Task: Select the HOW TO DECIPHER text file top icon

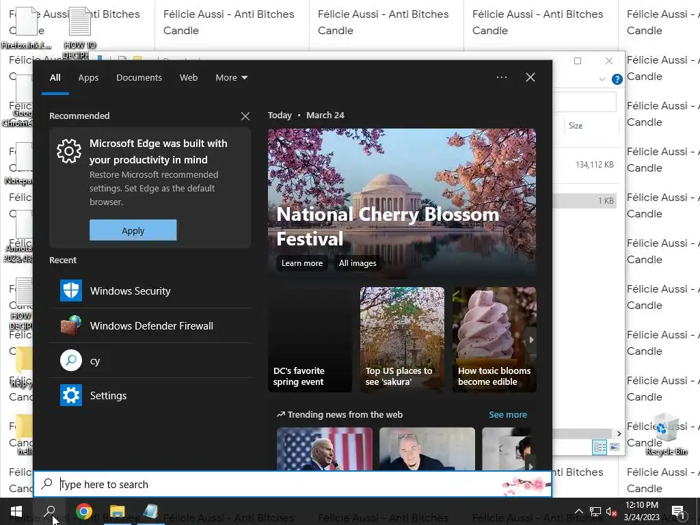Action: pos(80,33)
